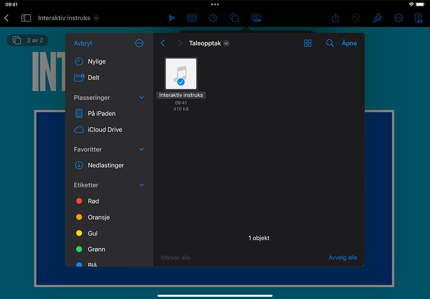Filter by the Gul tag

click(109, 233)
